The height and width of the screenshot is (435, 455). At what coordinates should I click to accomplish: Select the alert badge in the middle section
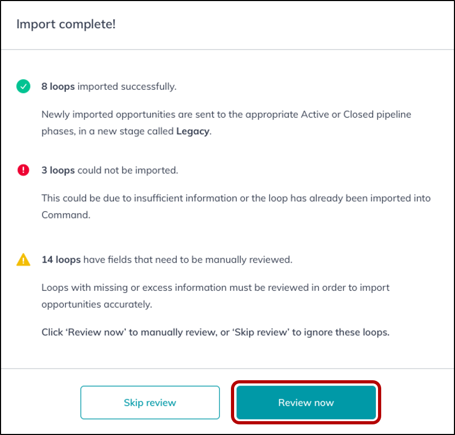(23, 170)
